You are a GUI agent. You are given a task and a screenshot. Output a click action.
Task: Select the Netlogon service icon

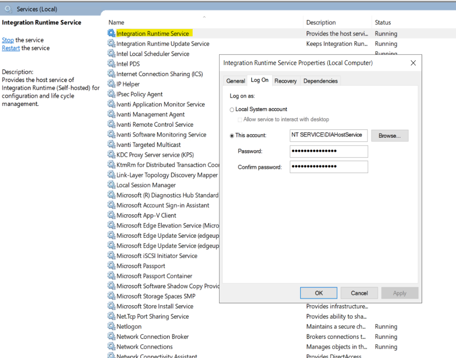(x=112, y=326)
